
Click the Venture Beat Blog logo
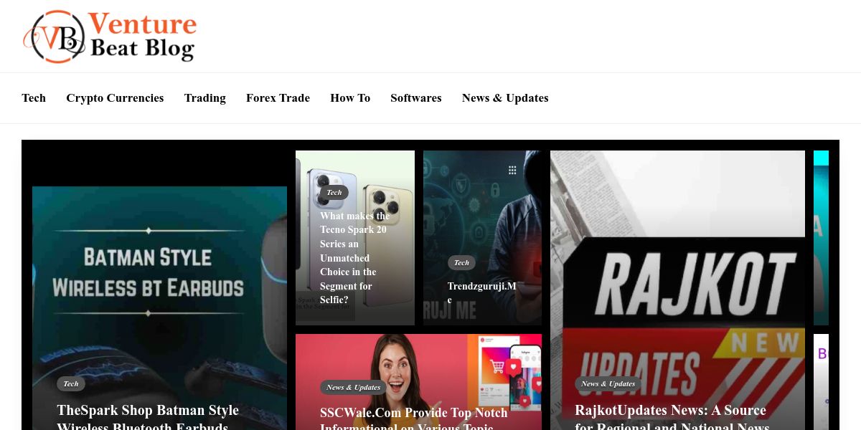coord(110,36)
